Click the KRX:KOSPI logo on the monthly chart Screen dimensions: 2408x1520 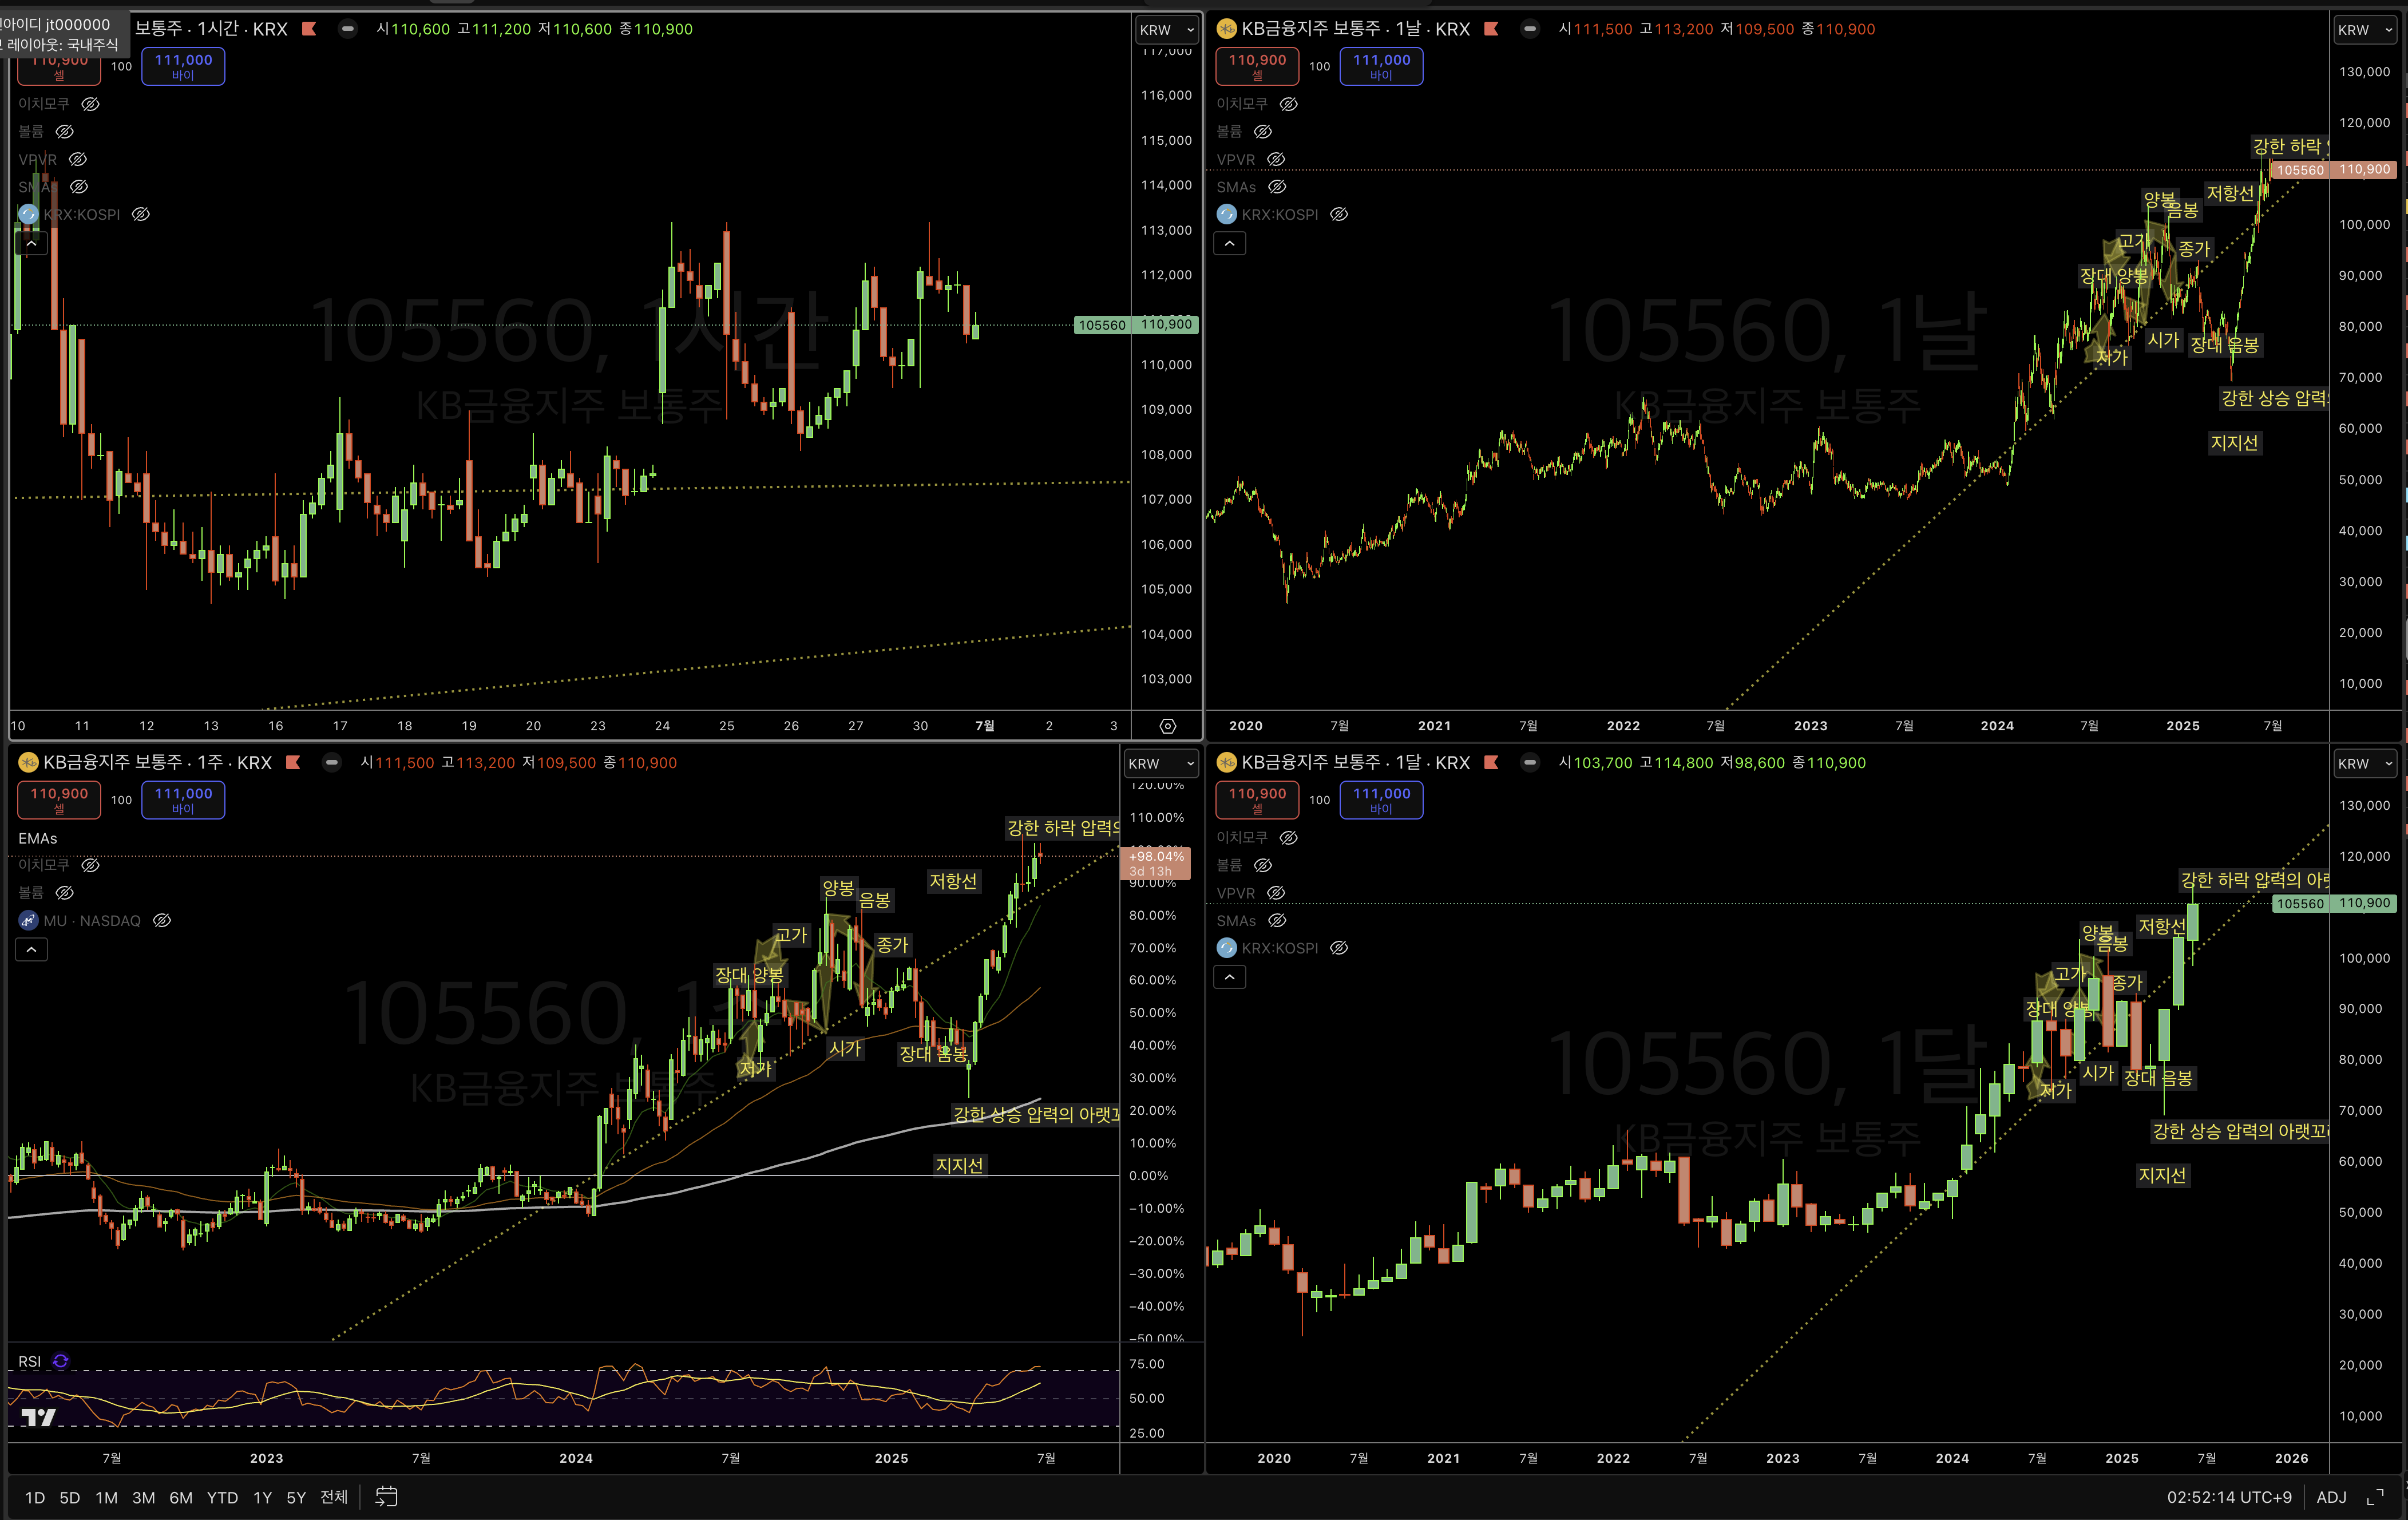point(1226,947)
